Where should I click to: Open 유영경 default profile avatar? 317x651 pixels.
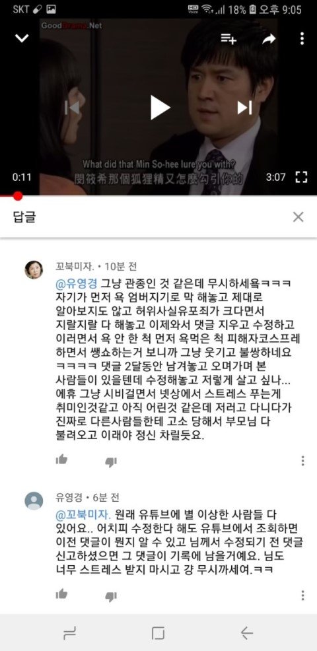click(x=34, y=500)
